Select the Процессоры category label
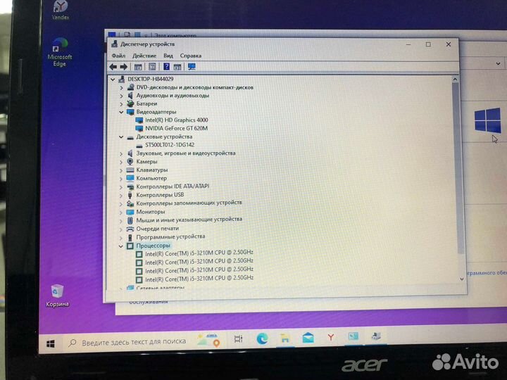507x380 pixels. (x=153, y=246)
